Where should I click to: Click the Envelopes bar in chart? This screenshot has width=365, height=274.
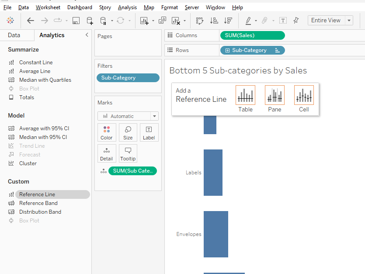click(216, 234)
